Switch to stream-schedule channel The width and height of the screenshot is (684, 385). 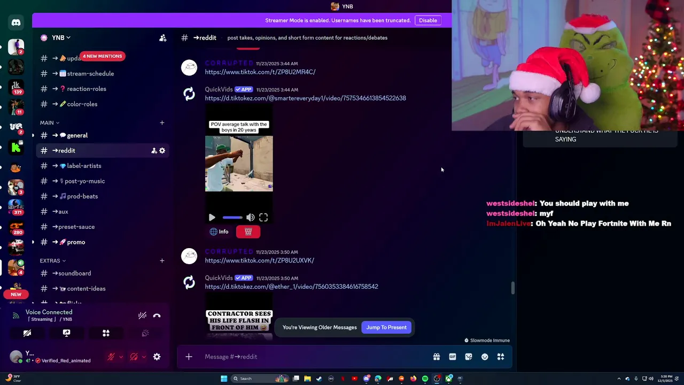pos(103,74)
